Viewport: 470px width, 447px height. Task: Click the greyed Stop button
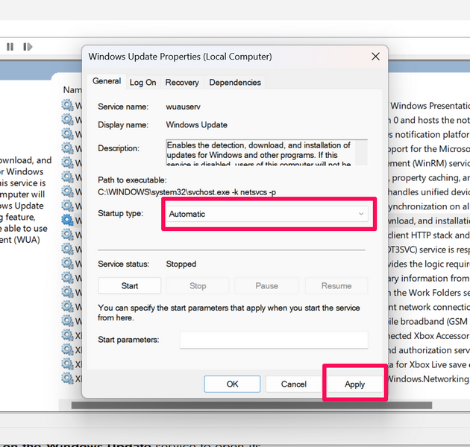click(198, 285)
